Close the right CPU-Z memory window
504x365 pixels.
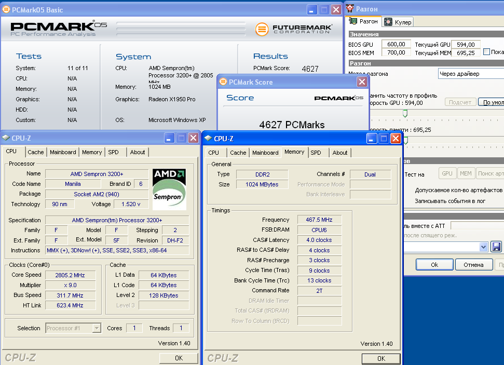click(396, 139)
